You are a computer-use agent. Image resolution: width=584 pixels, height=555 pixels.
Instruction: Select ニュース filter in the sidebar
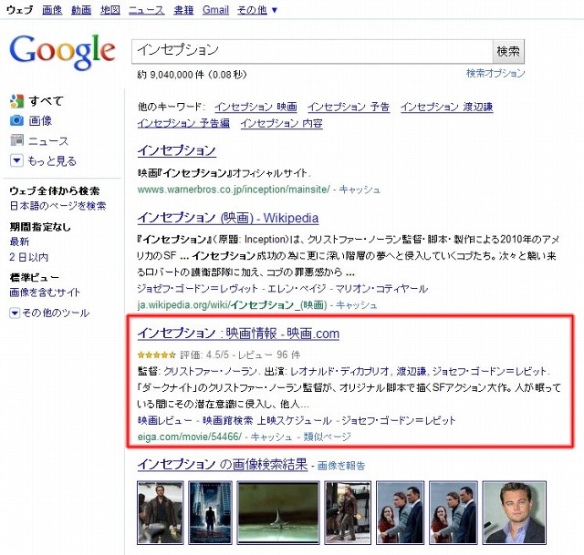coord(48,141)
